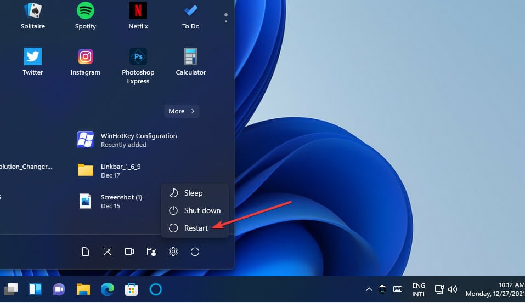Open Task View on the taskbar
Image resolution: width=525 pixels, height=303 pixels.
tap(11, 289)
